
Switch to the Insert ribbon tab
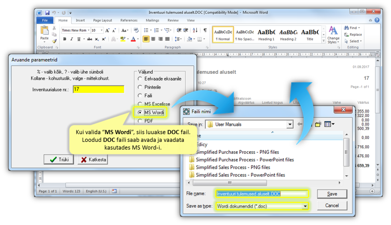[x=80, y=21]
